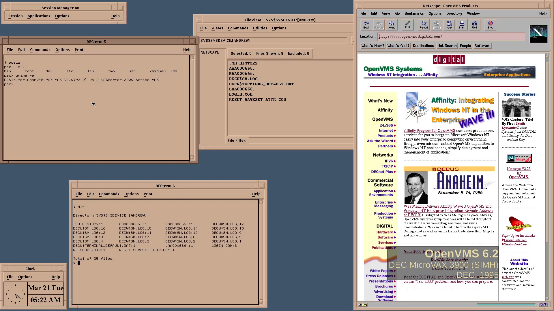Click the Open location toolbar icon
The height and width of the screenshot is (311, 554).
click(x=449, y=25)
